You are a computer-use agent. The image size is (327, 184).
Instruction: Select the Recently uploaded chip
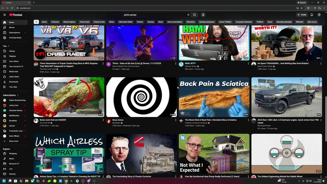[284, 22]
